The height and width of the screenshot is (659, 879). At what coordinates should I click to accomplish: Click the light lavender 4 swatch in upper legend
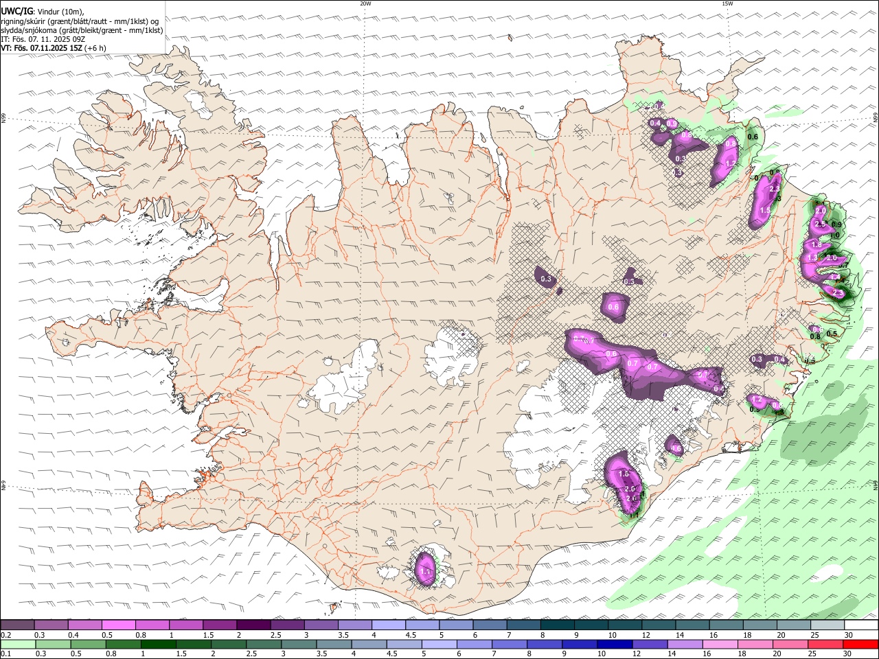pyautogui.click(x=387, y=625)
